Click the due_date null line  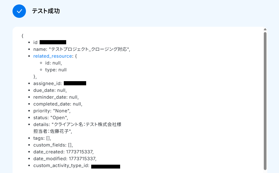click(50, 90)
